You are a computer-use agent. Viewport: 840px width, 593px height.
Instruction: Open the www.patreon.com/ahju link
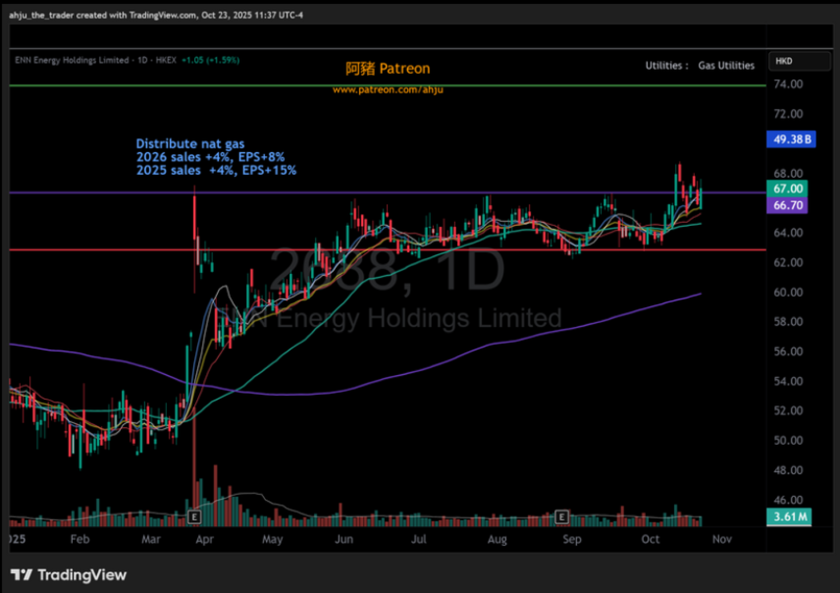pyautogui.click(x=388, y=90)
